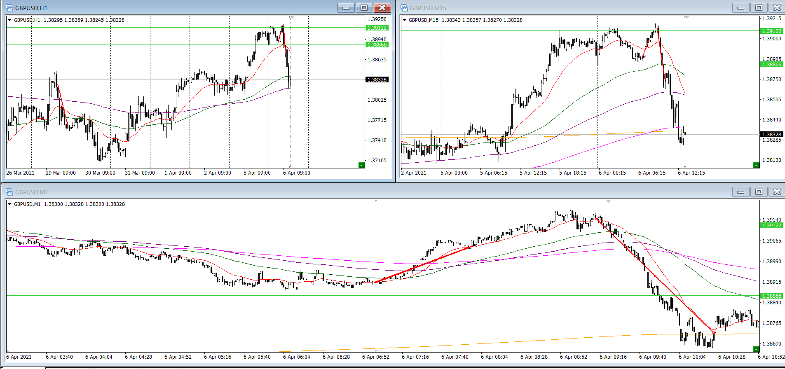Click 6 Apr 06:52 on M1 time axis
The height and width of the screenshot is (369, 785).
coord(376,357)
